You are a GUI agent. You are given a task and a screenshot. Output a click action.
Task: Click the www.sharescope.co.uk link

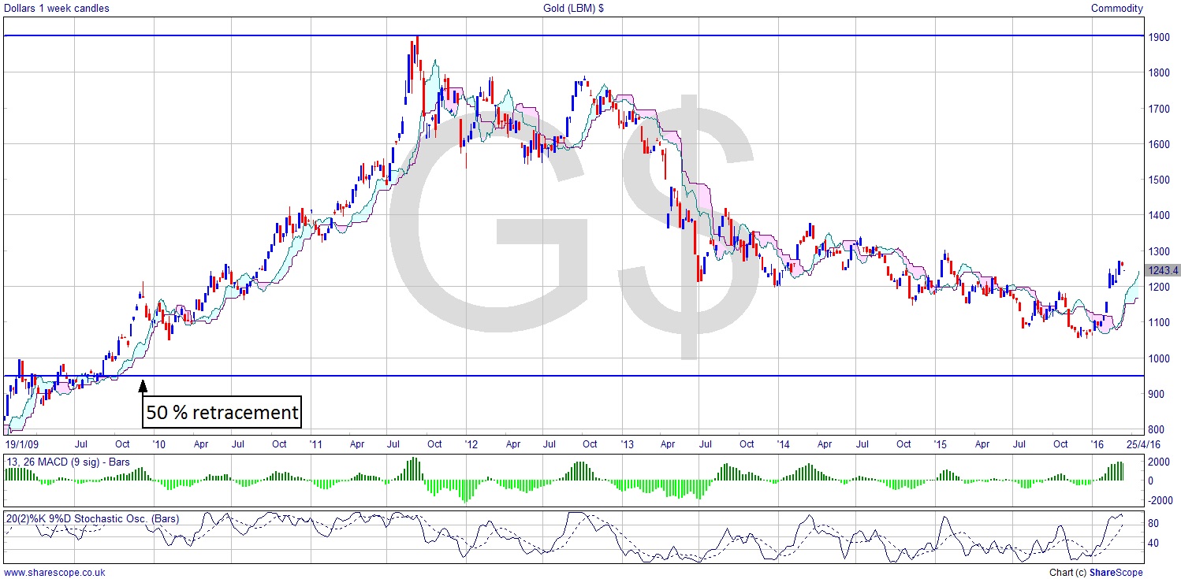[54, 573]
